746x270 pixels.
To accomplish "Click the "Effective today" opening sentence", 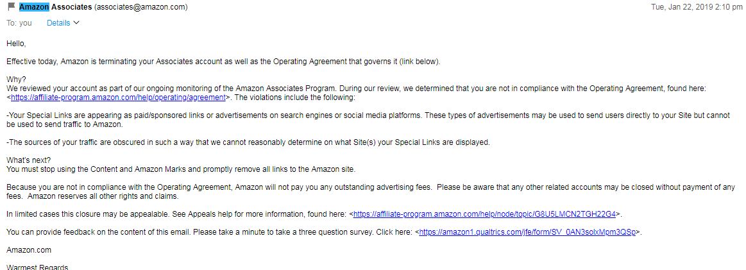I will (x=224, y=62).
